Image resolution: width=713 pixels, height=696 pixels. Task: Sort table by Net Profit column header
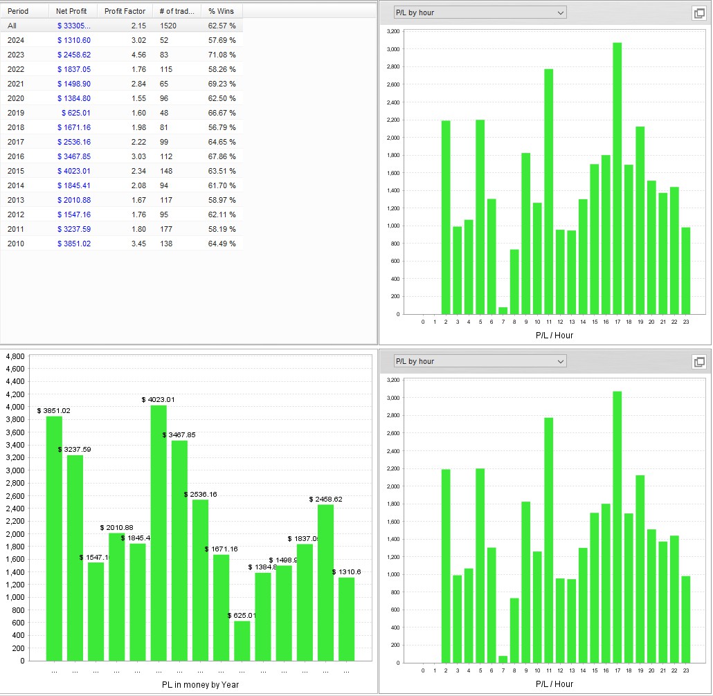tap(73, 11)
